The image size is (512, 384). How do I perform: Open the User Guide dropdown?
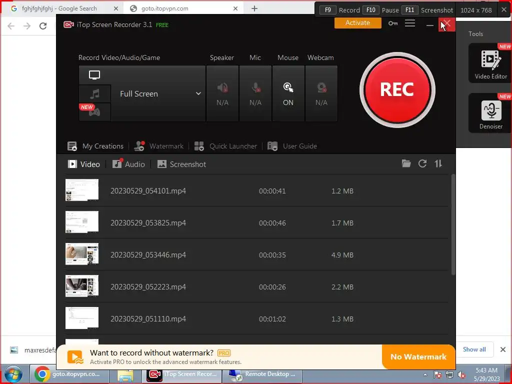click(292, 146)
